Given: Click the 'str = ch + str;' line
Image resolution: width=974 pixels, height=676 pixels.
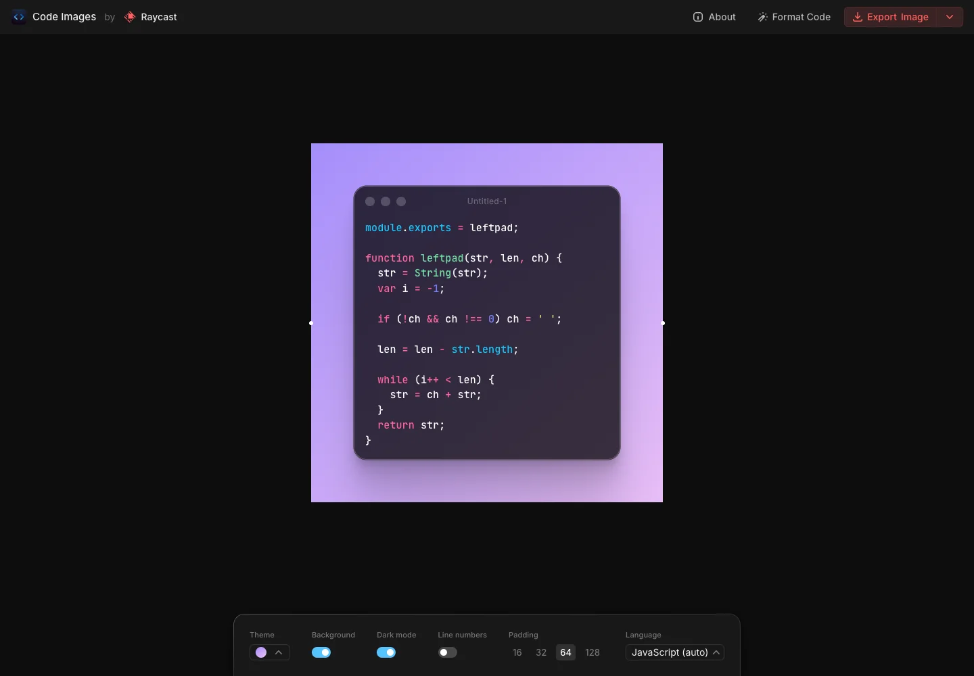Looking at the screenshot, I should tap(436, 395).
